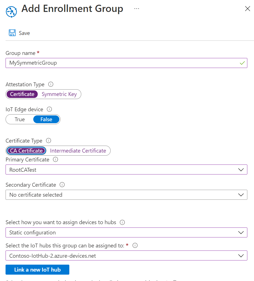
Task: Click the info icon beside Certificate Type
Action: pos(49,141)
